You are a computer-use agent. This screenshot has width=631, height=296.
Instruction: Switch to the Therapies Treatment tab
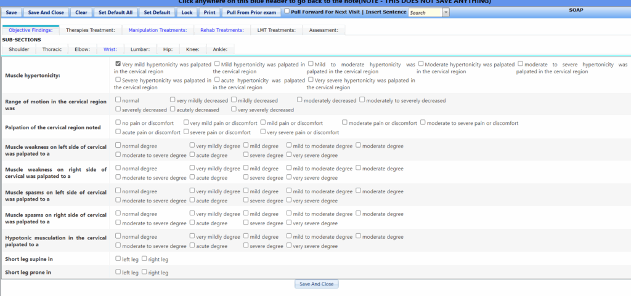tap(91, 30)
